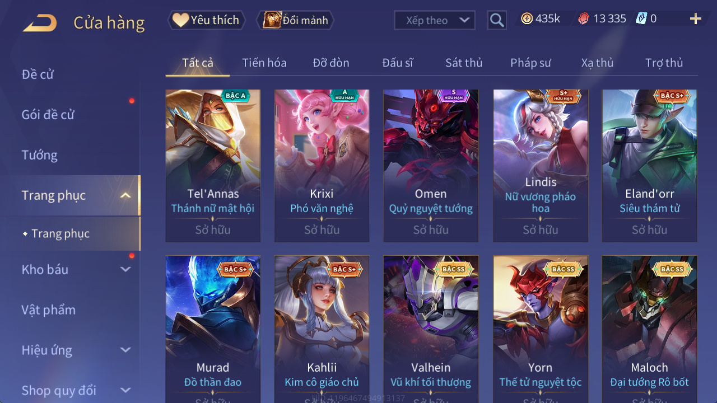717x403 pixels.
Task: Switch to the Sát thủ tab
Action: (x=464, y=63)
